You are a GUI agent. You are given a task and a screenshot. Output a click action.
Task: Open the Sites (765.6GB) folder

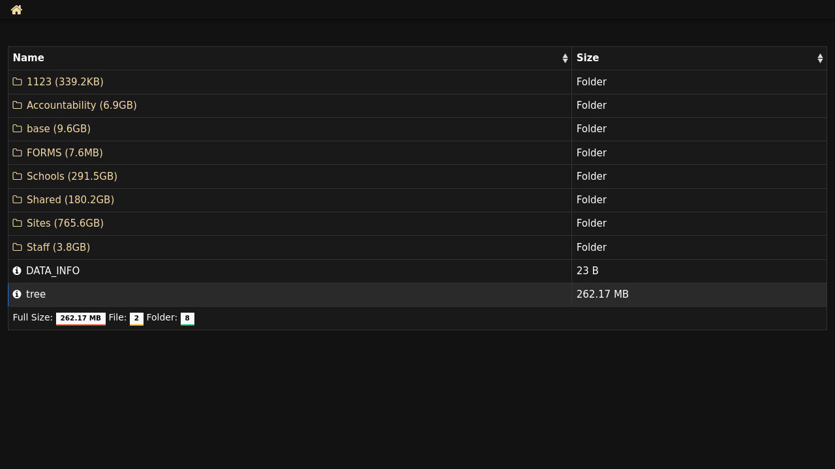[x=65, y=223]
